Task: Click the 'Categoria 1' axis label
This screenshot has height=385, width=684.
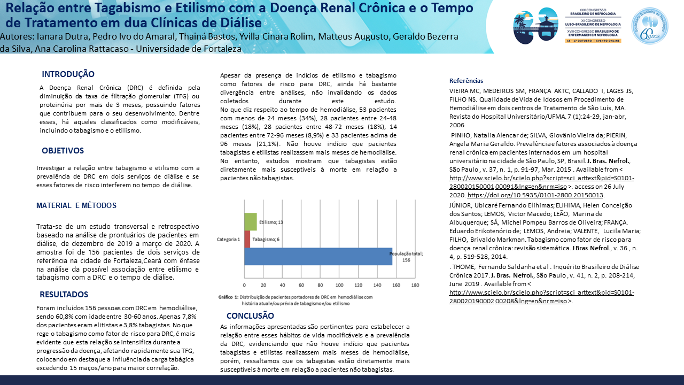Action: 228,239
